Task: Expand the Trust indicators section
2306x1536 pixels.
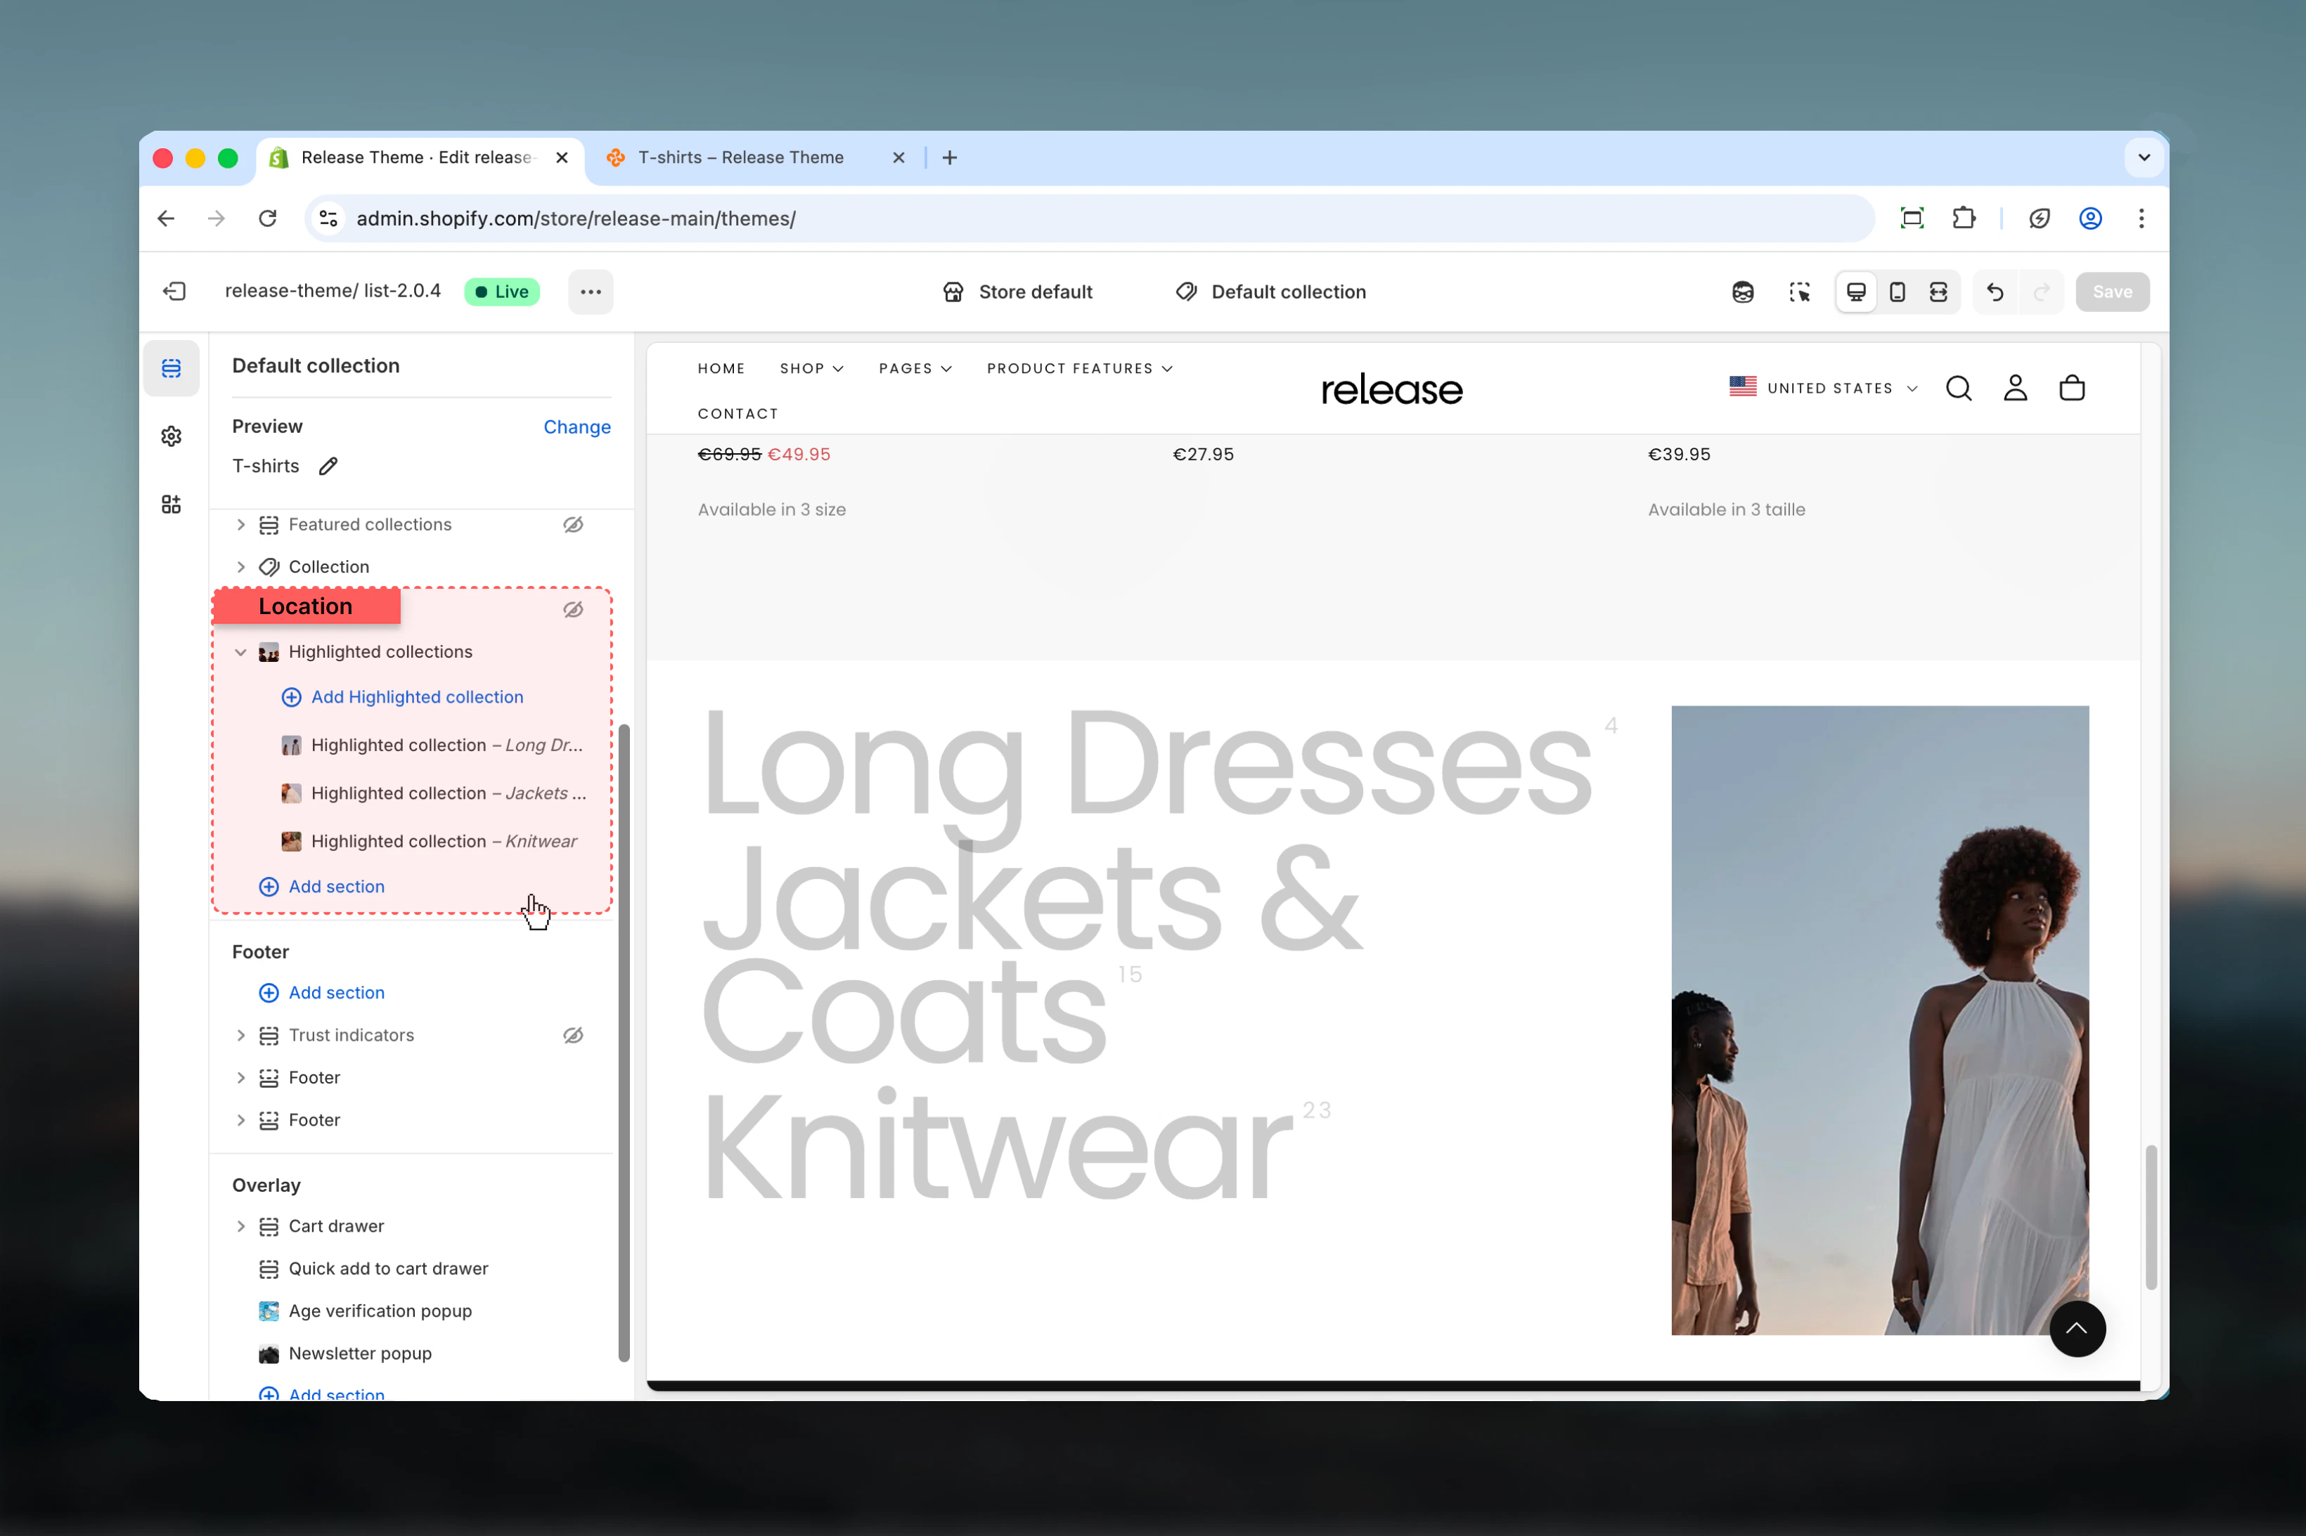Action: point(241,1036)
